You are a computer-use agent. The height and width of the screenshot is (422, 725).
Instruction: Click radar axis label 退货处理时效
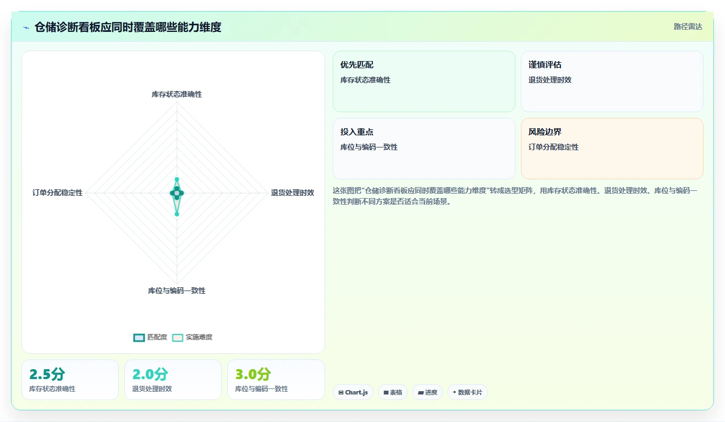pyautogui.click(x=293, y=193)
